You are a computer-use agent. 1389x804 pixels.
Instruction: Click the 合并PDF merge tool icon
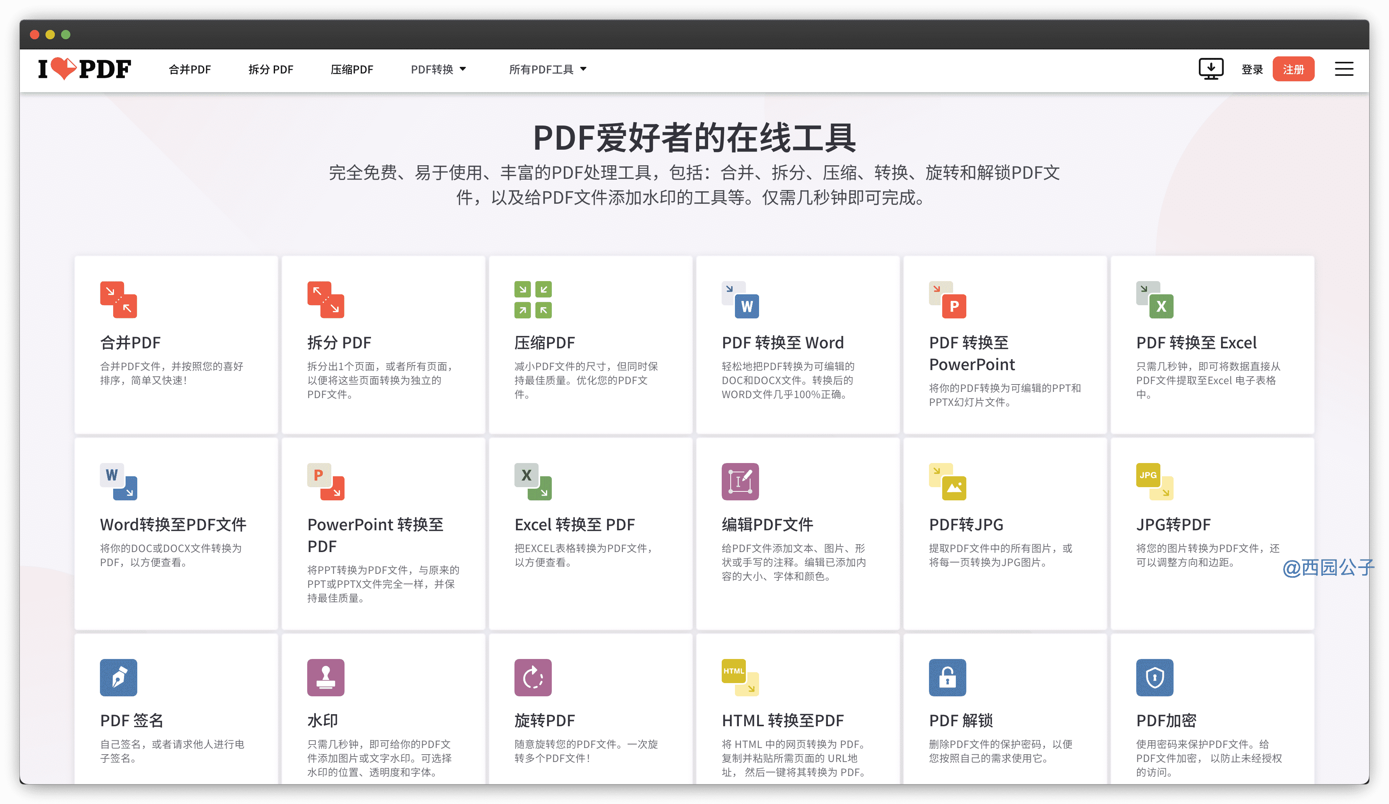(x=119, y=300)
